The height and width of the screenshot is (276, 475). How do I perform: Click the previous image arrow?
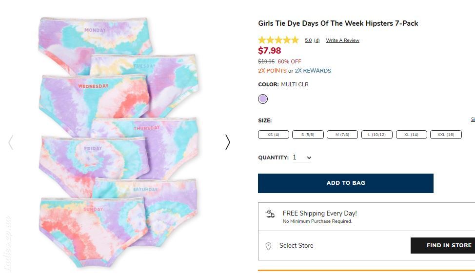click(11, 142)
